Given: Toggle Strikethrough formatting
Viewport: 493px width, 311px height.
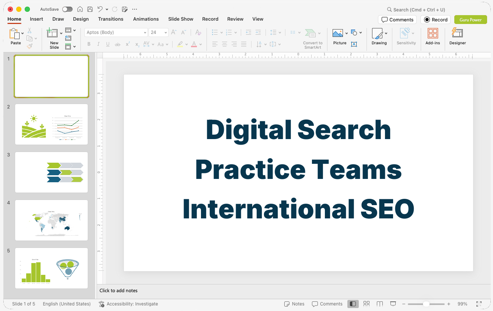Looking at the screenshot, I should tap(118, 44).
